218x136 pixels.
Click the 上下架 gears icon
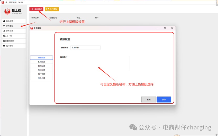click(4, 36)
